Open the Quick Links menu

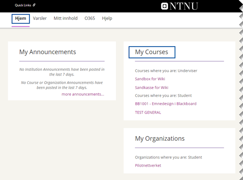click(x=25, y=5)
